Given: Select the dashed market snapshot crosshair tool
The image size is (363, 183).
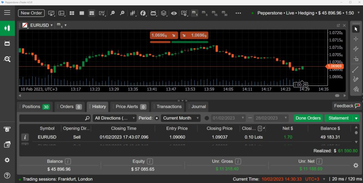Looking at the screenshot, I should 356,49.
